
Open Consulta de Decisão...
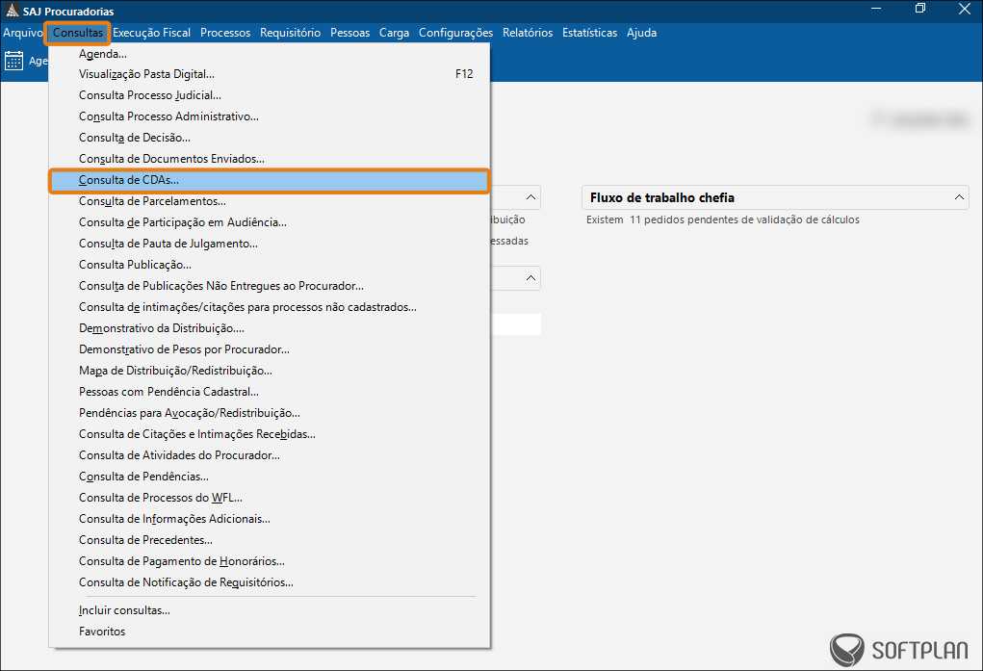click(270, 138)
